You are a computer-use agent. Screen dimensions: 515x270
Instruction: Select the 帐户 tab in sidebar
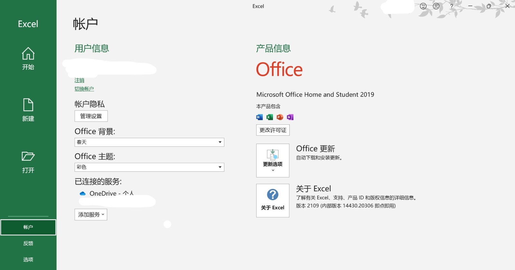coord(28,227)
